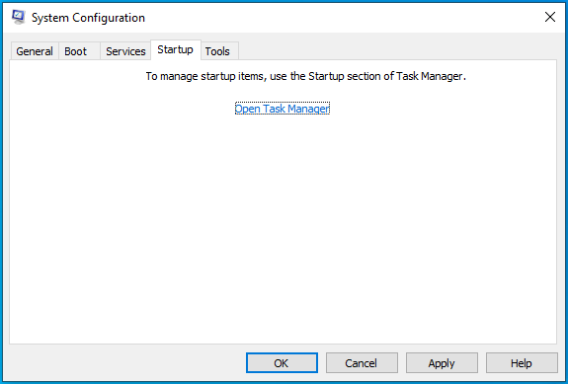Confirm changes with the OK button
568x384 pixels.
click(282, 363)
